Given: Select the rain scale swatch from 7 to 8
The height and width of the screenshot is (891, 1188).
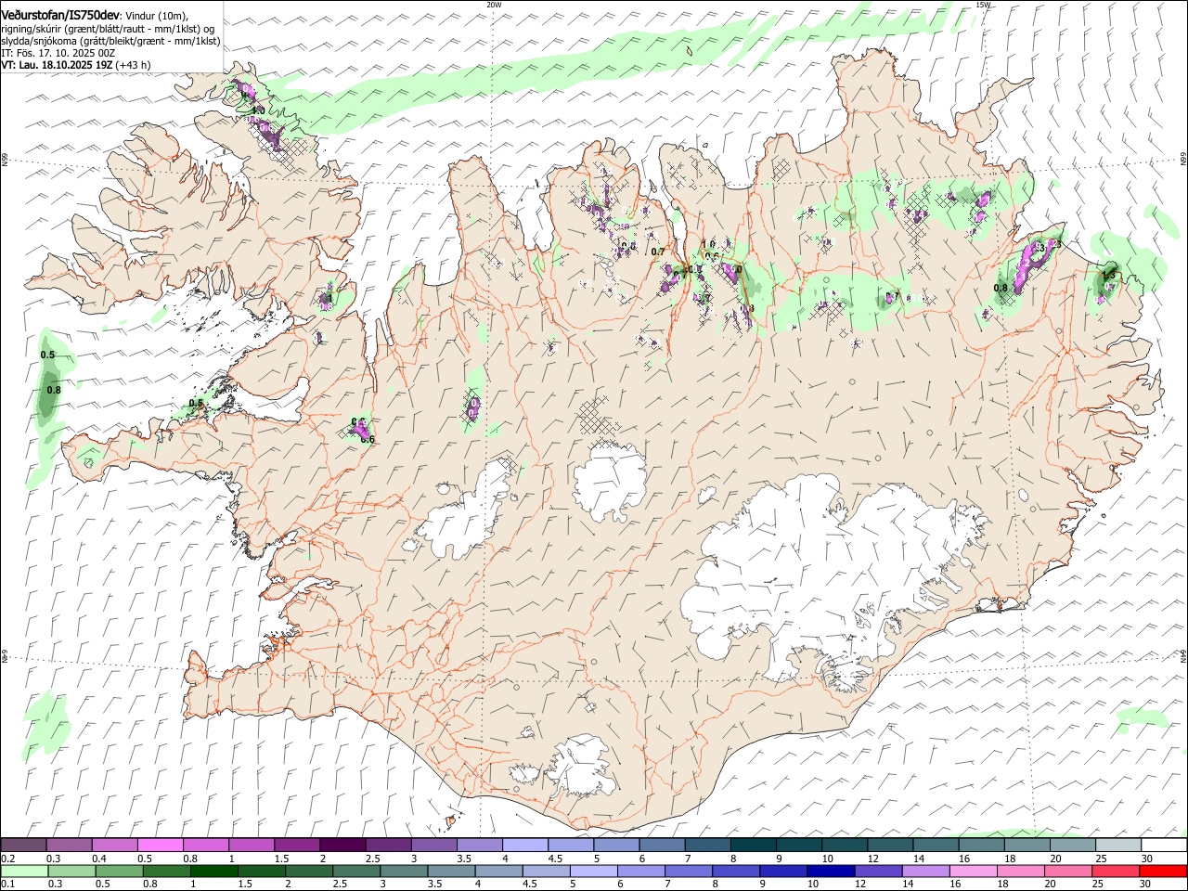Looking at the screenshot, I should tap(689, 872).
